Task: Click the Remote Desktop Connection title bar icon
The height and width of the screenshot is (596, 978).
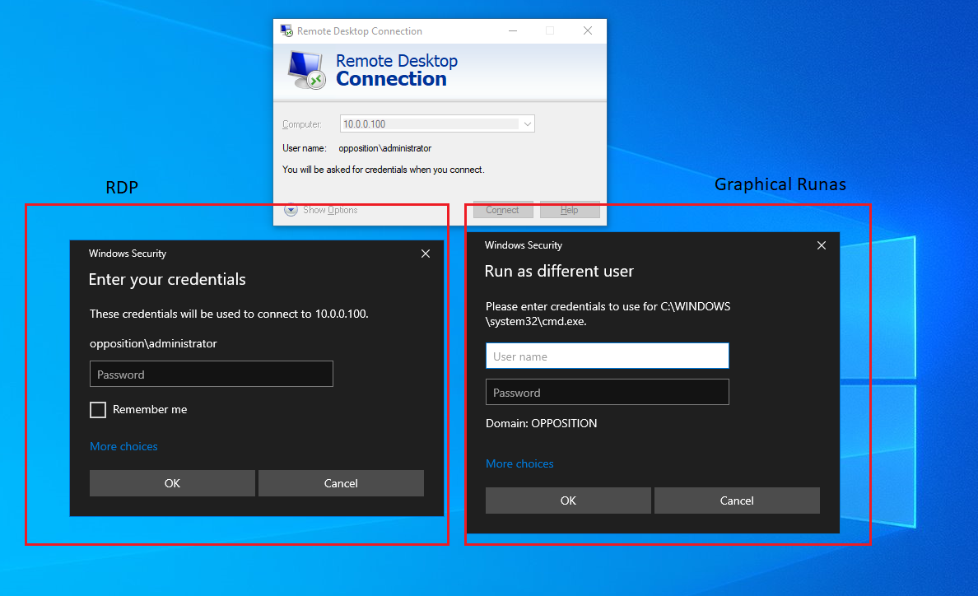Action: point(287,30)
